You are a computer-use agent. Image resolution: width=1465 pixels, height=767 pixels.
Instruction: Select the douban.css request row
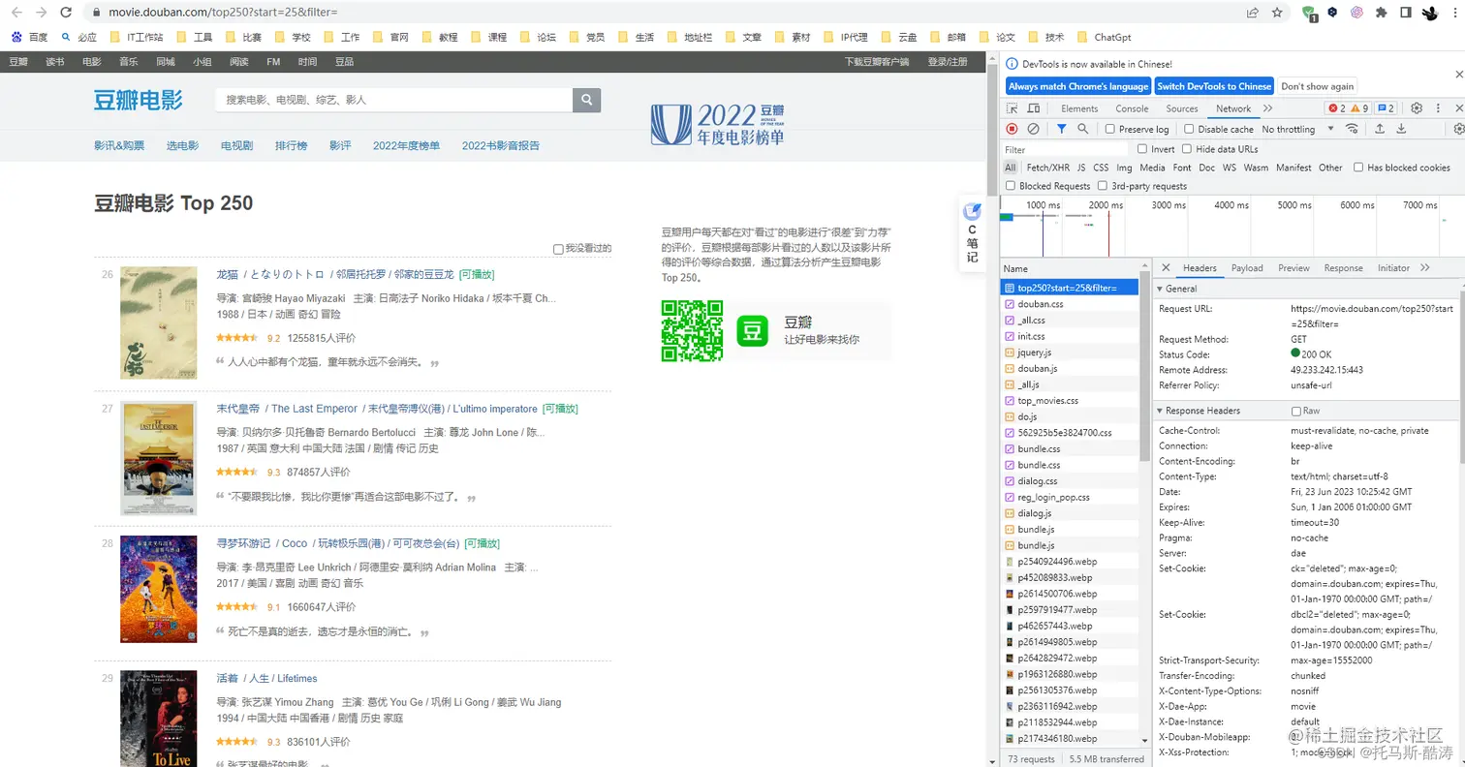pyautogui.click(x=1070, y=304)
